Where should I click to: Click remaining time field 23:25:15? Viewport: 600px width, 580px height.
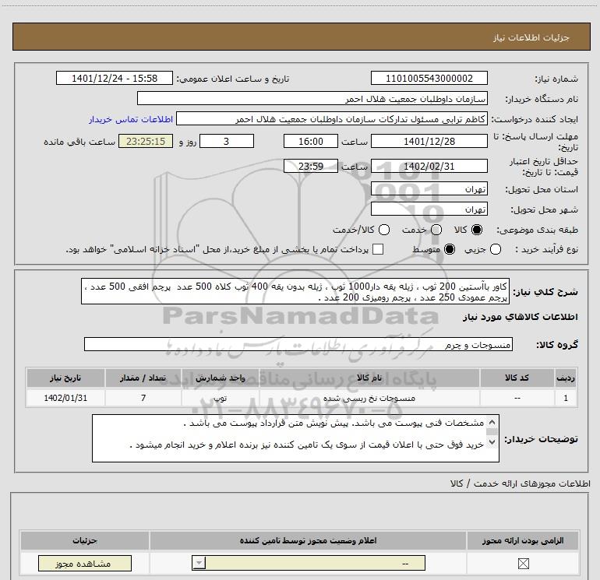pos(146,141)
